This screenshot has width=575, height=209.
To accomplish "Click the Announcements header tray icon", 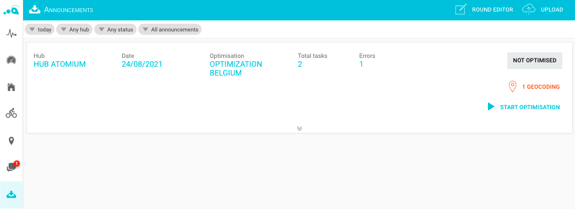I will pos(35,9).
